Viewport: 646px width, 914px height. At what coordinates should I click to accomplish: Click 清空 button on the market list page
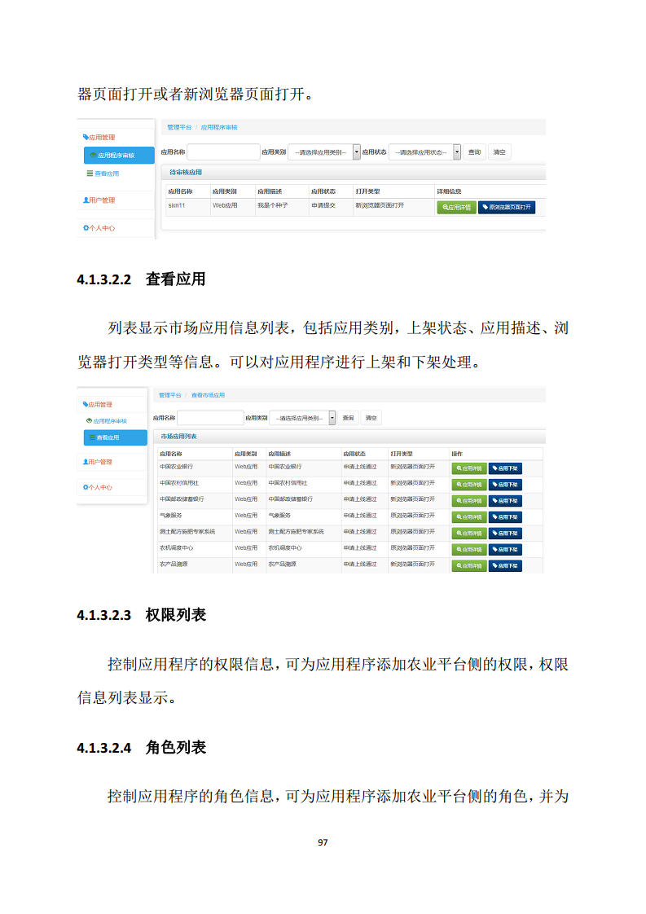tap(371, 418)
